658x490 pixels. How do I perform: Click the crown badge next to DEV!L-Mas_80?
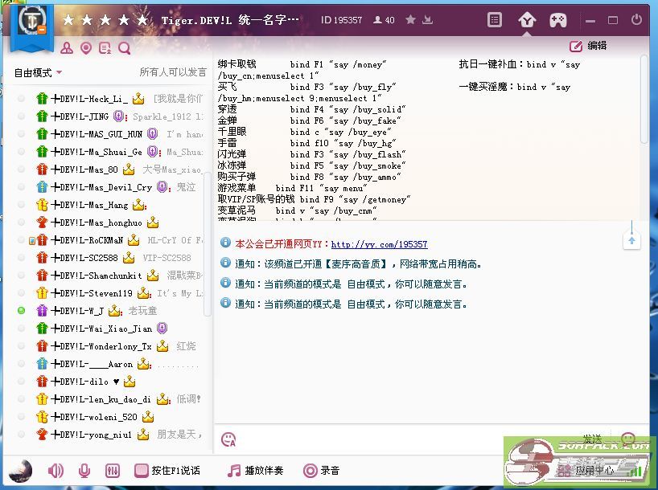129,169
